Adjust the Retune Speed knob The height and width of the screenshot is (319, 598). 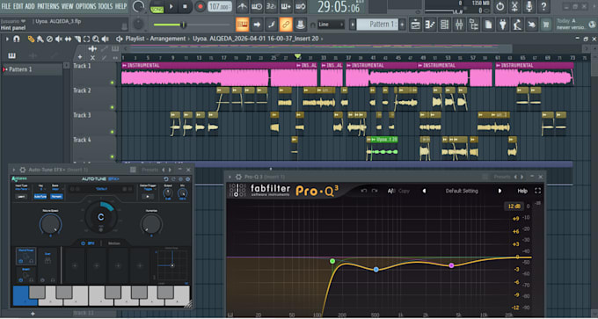50,224
